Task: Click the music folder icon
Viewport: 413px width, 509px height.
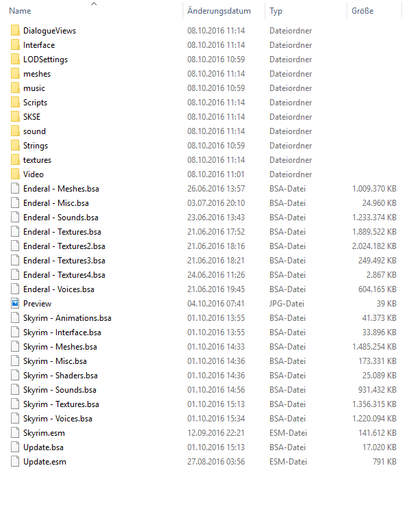Action: coord(16,88)
